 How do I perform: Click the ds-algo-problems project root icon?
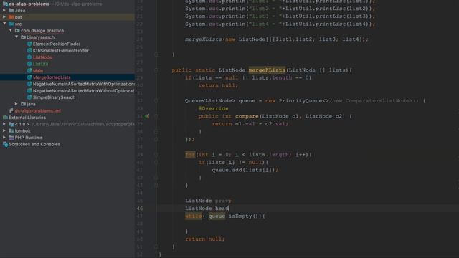pos(5,4)
